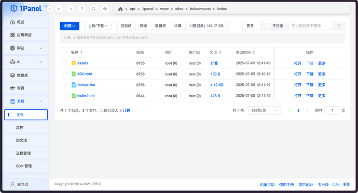
Task: Open 防火墙 firewall page
Action: 26,140
